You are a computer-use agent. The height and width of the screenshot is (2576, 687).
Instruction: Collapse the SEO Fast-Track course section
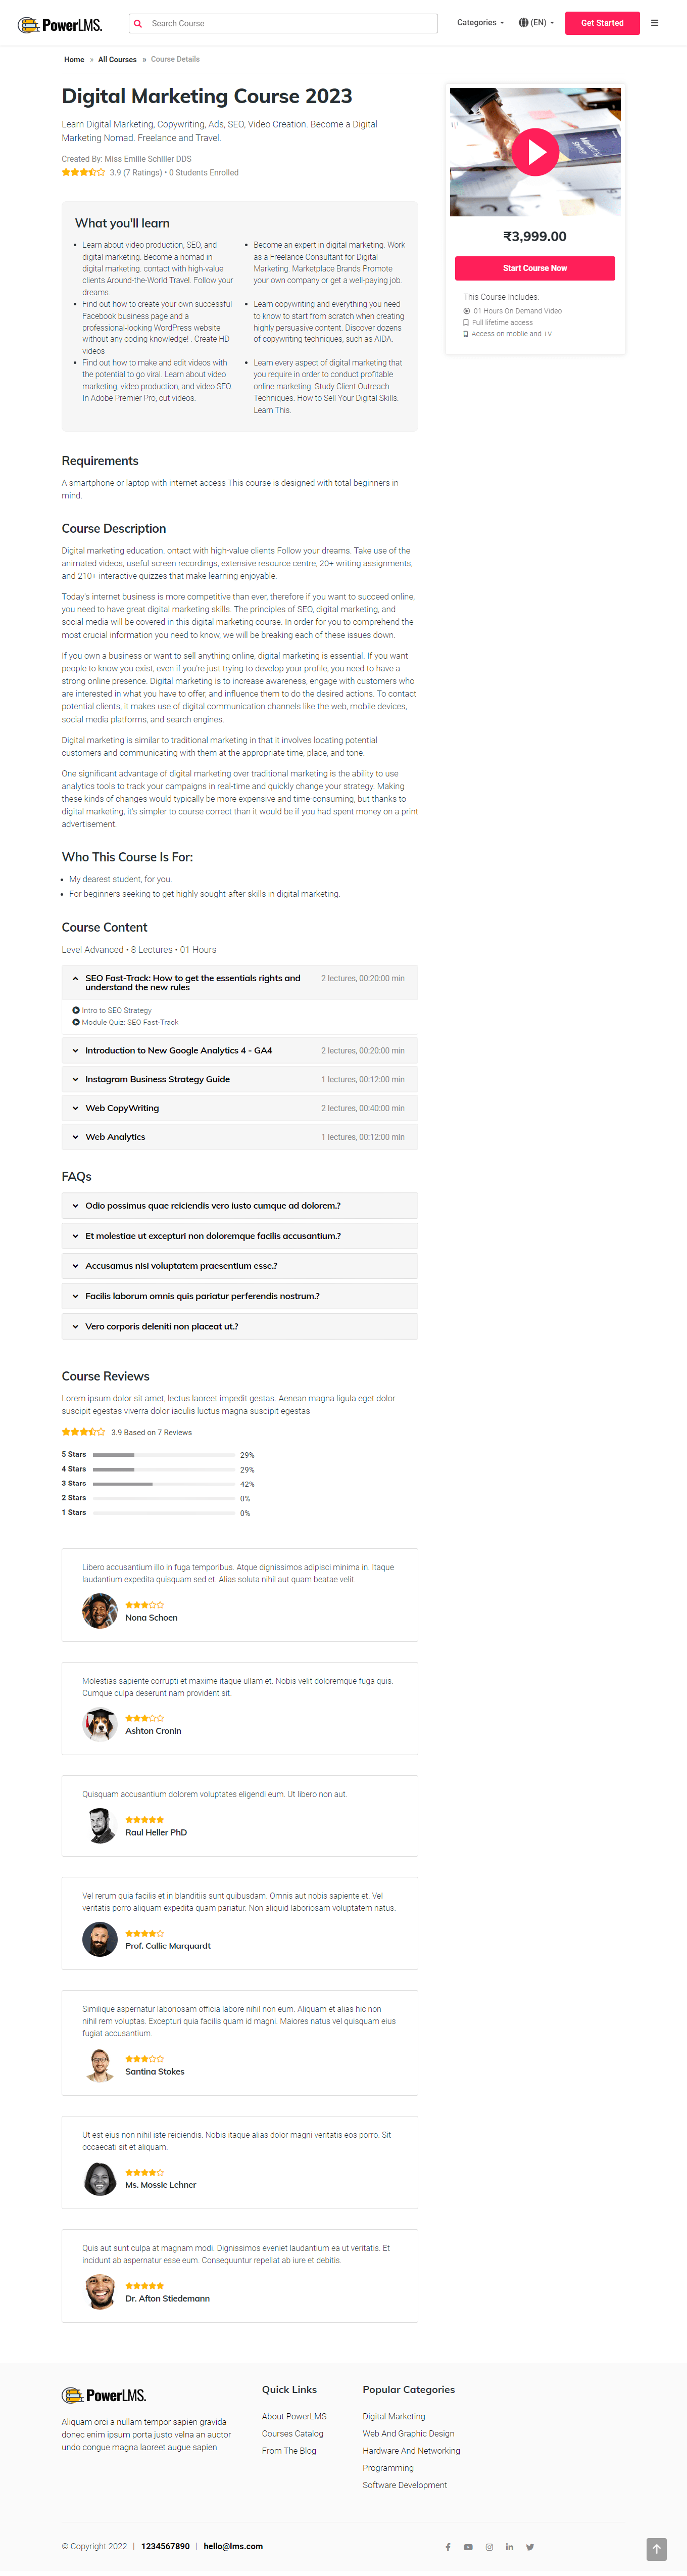coord(76,979)
